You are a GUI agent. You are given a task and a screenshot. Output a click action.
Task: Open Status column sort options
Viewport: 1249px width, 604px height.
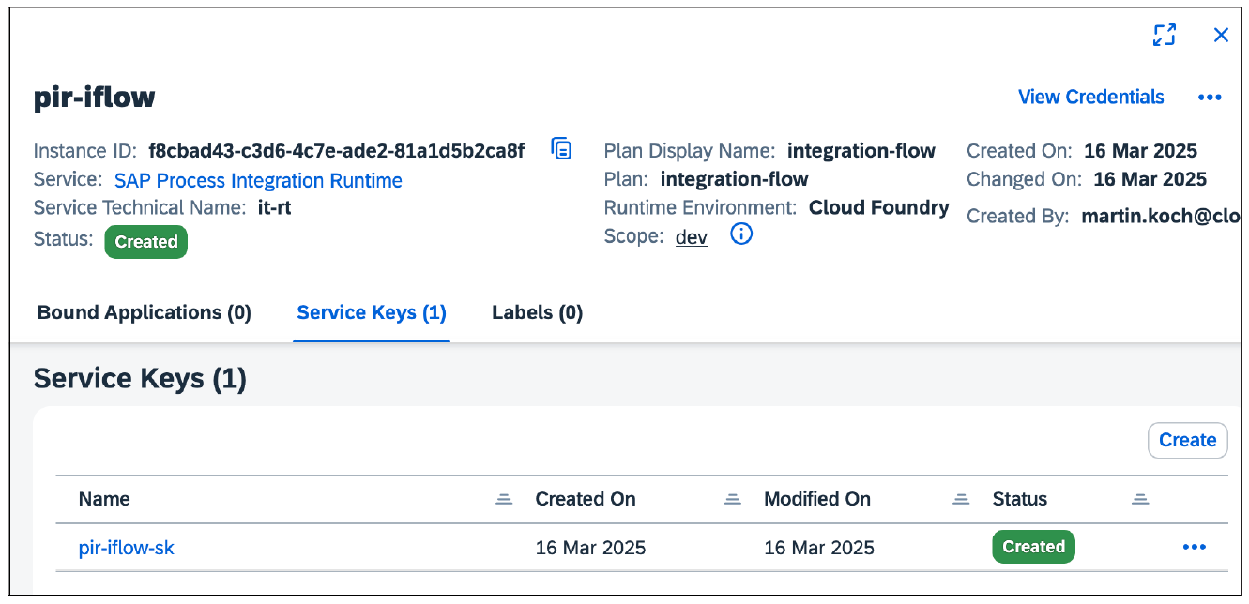(1140, 500)
